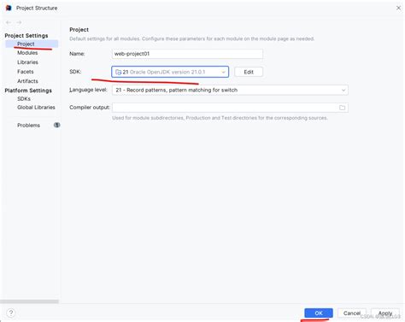
Task: Expand the SDK dropdown arrow
Action: pos(223,72)
